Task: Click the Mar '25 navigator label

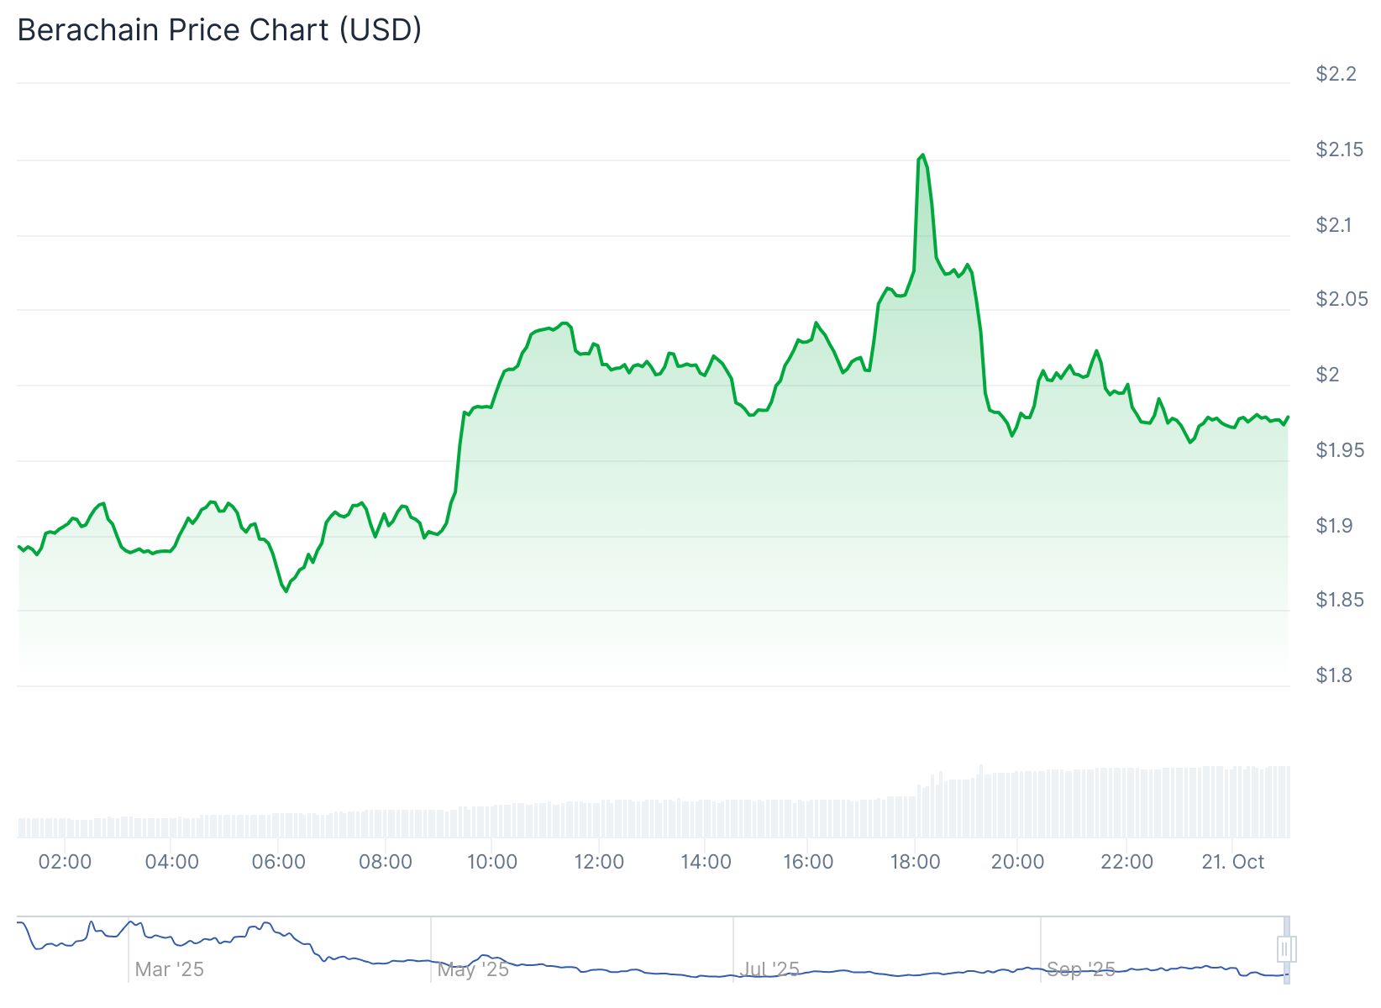Action: (x=169, y=969)
